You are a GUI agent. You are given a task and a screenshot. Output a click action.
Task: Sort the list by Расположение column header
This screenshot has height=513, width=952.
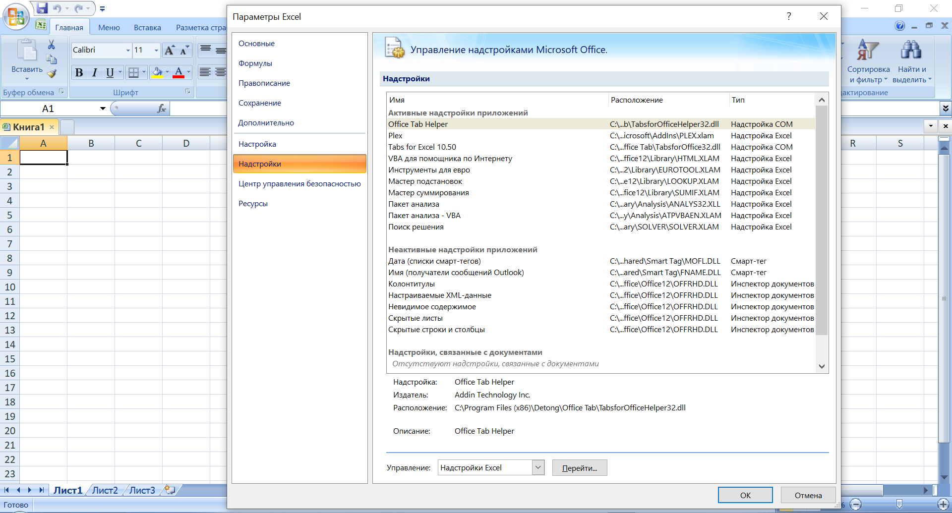pos(668,100)
